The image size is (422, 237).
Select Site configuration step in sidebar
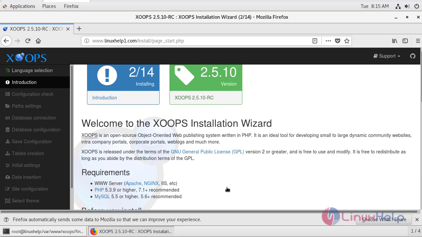point(35,189)
